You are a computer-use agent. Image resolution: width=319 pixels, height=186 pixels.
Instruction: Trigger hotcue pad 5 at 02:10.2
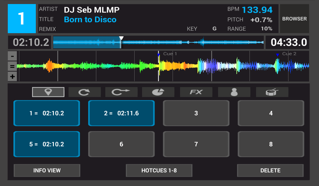pos(47,144)
